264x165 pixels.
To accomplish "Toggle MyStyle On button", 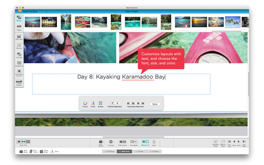I will click(x=145, y=142).
